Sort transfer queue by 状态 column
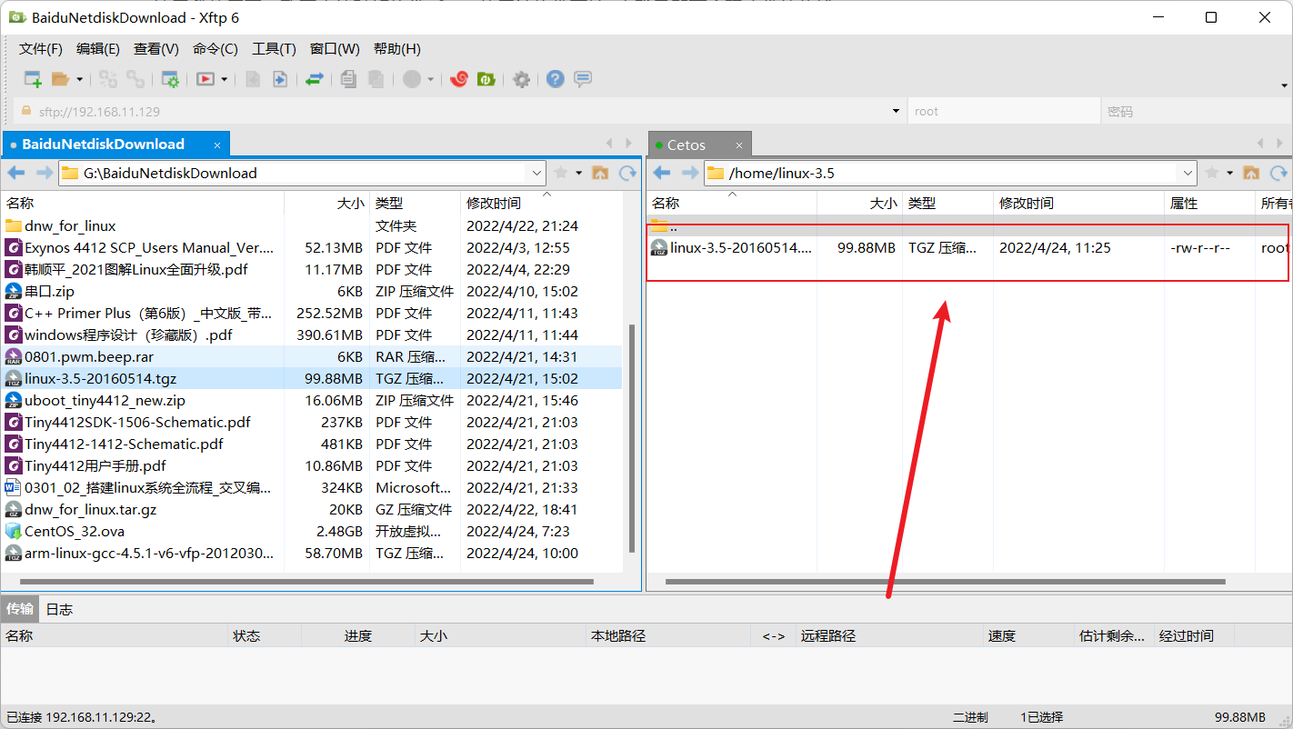Viewport: 1293px width, 729px height. coord(264,636)
